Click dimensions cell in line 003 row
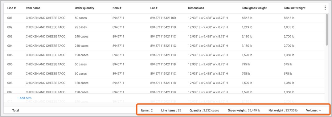 point(208,37)
